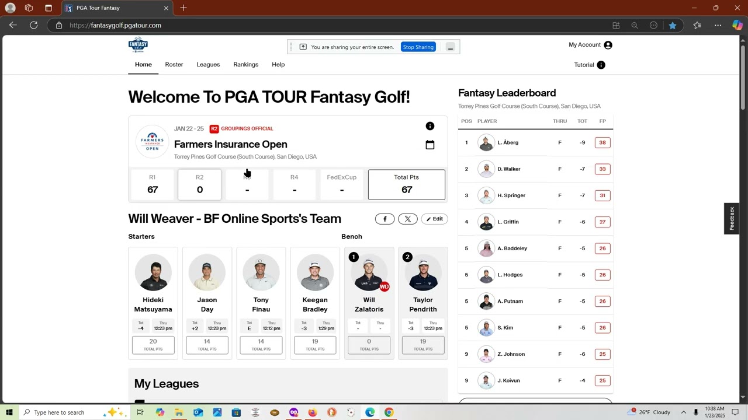Hide the screen sharing notification bar
748x420 pixels.
pyautogui.click(x=451, y=47)
